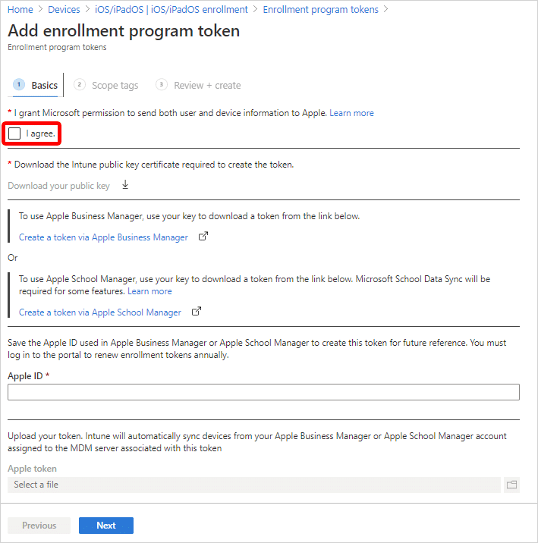Go to iOS/iPadOS enrollment breadcrumb
This screenshot has width=538, height=543.
171,9
